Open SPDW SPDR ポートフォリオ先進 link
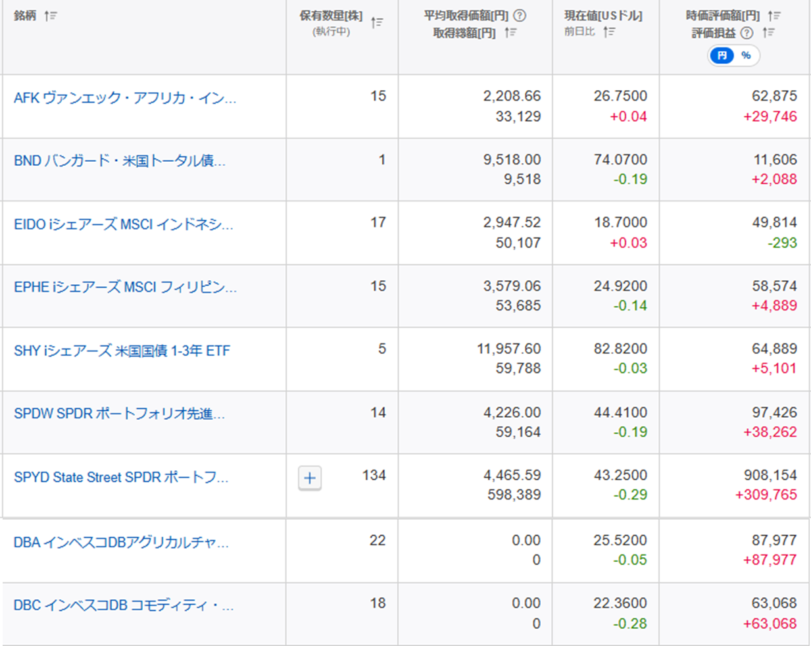811x646 pixels. point(119,414)
